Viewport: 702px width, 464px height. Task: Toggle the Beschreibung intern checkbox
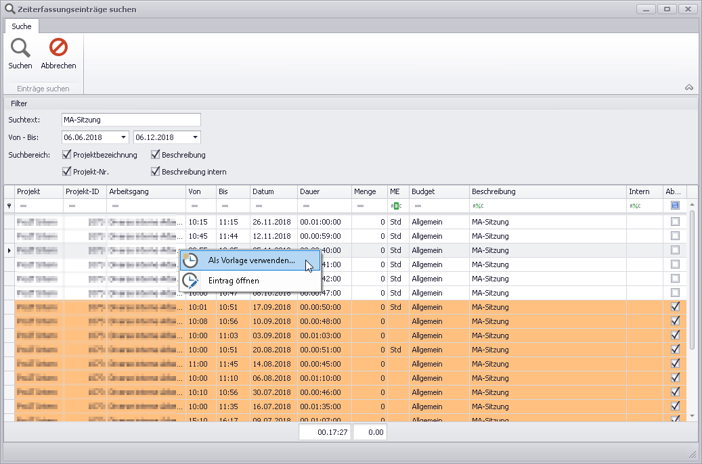[x=156, y=172]
